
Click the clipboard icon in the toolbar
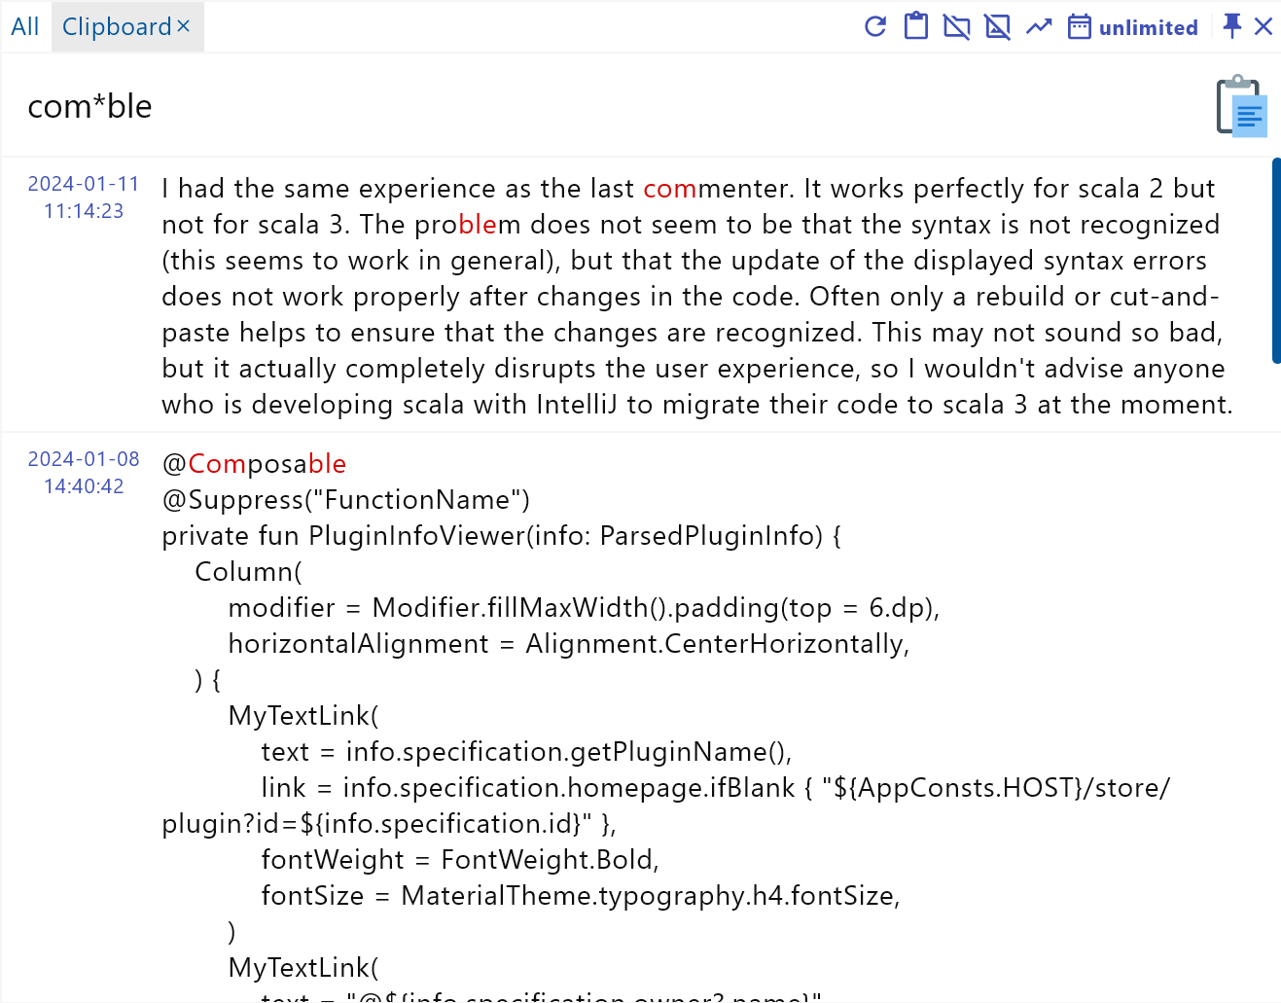916,26
